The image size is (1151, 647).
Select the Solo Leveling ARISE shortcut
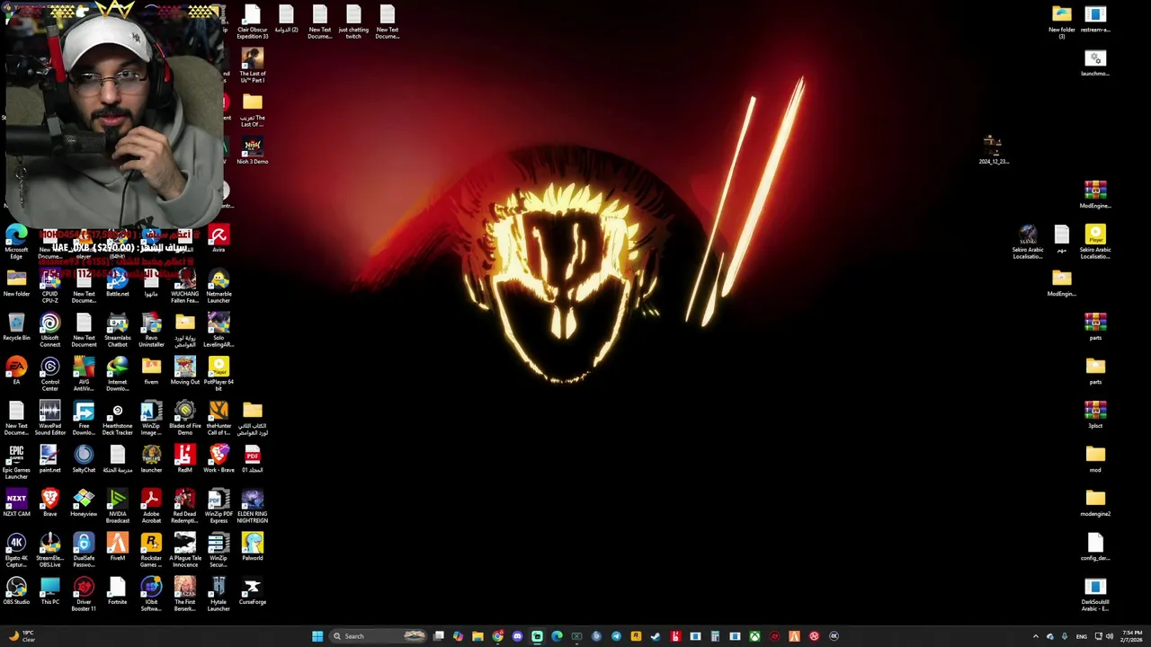coord(219,331)
